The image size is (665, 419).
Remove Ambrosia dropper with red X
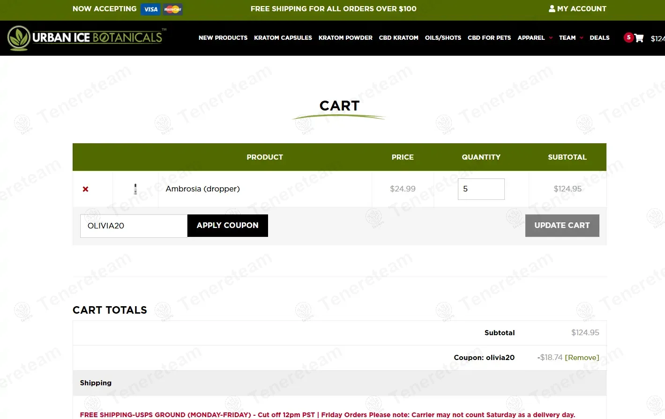pyautogui.click(x=85, y=189)
